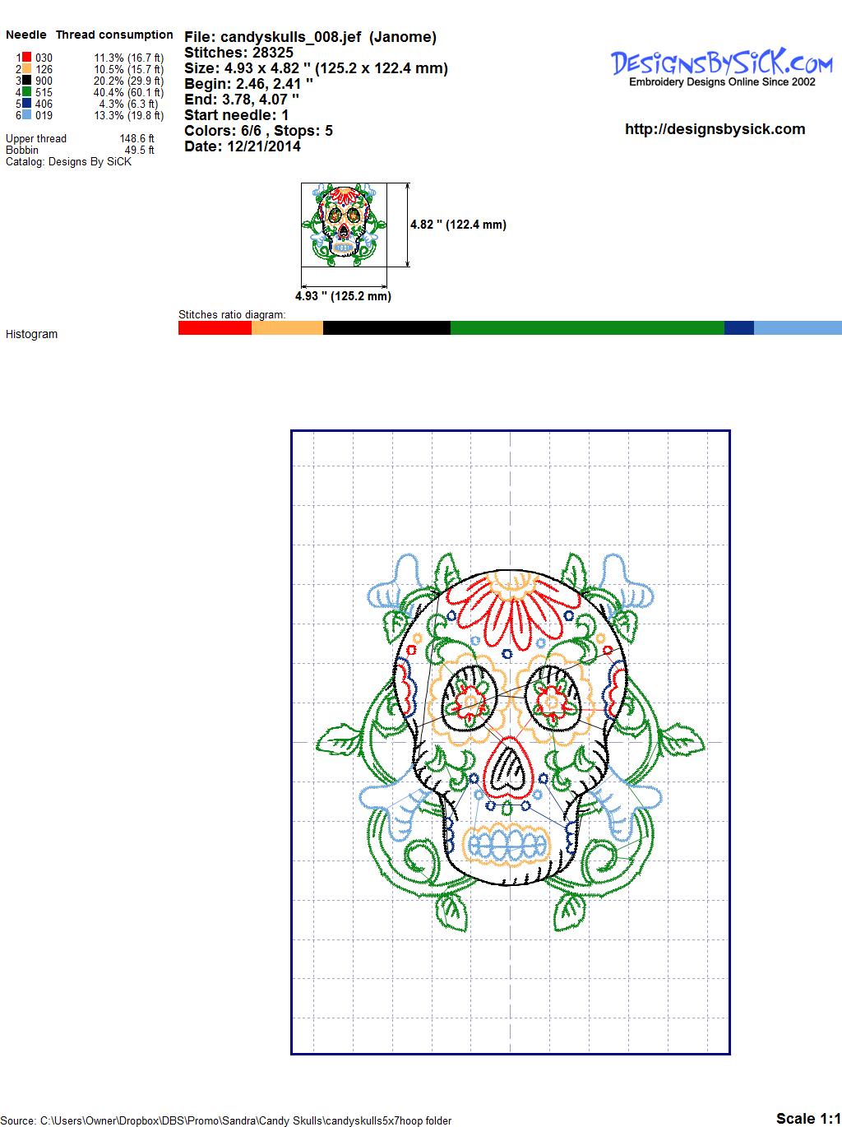Click the Scale 1:1 indicator
The height and width of the screenshot is (1127, 842).
point(808,1118)
